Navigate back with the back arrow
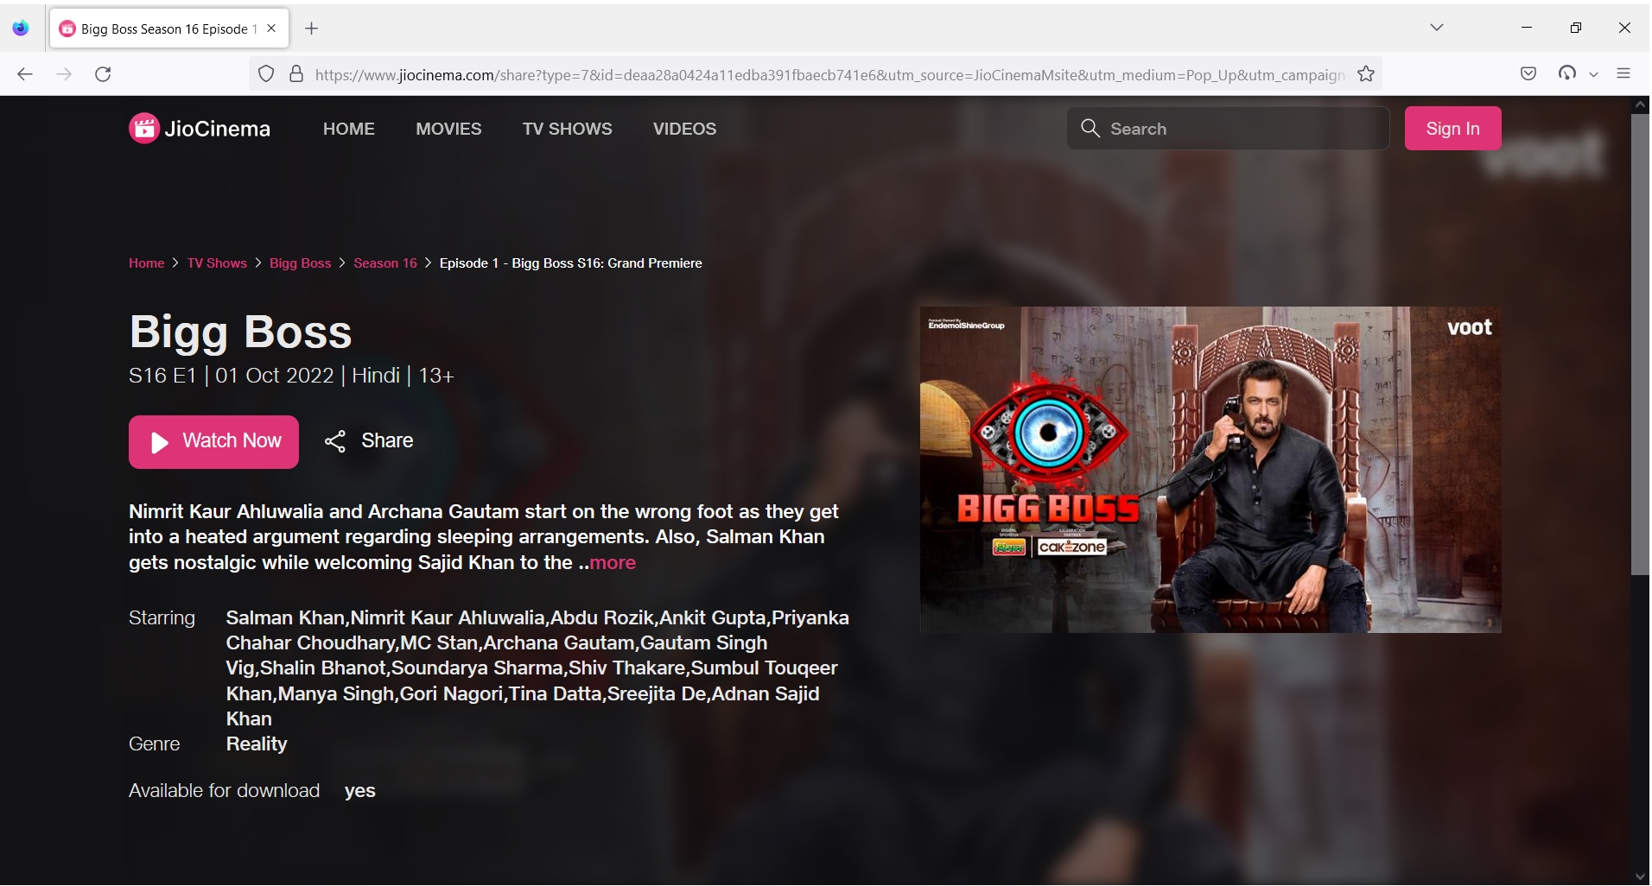The height and width of the screenshot is (886, 1652). [25, 74]
